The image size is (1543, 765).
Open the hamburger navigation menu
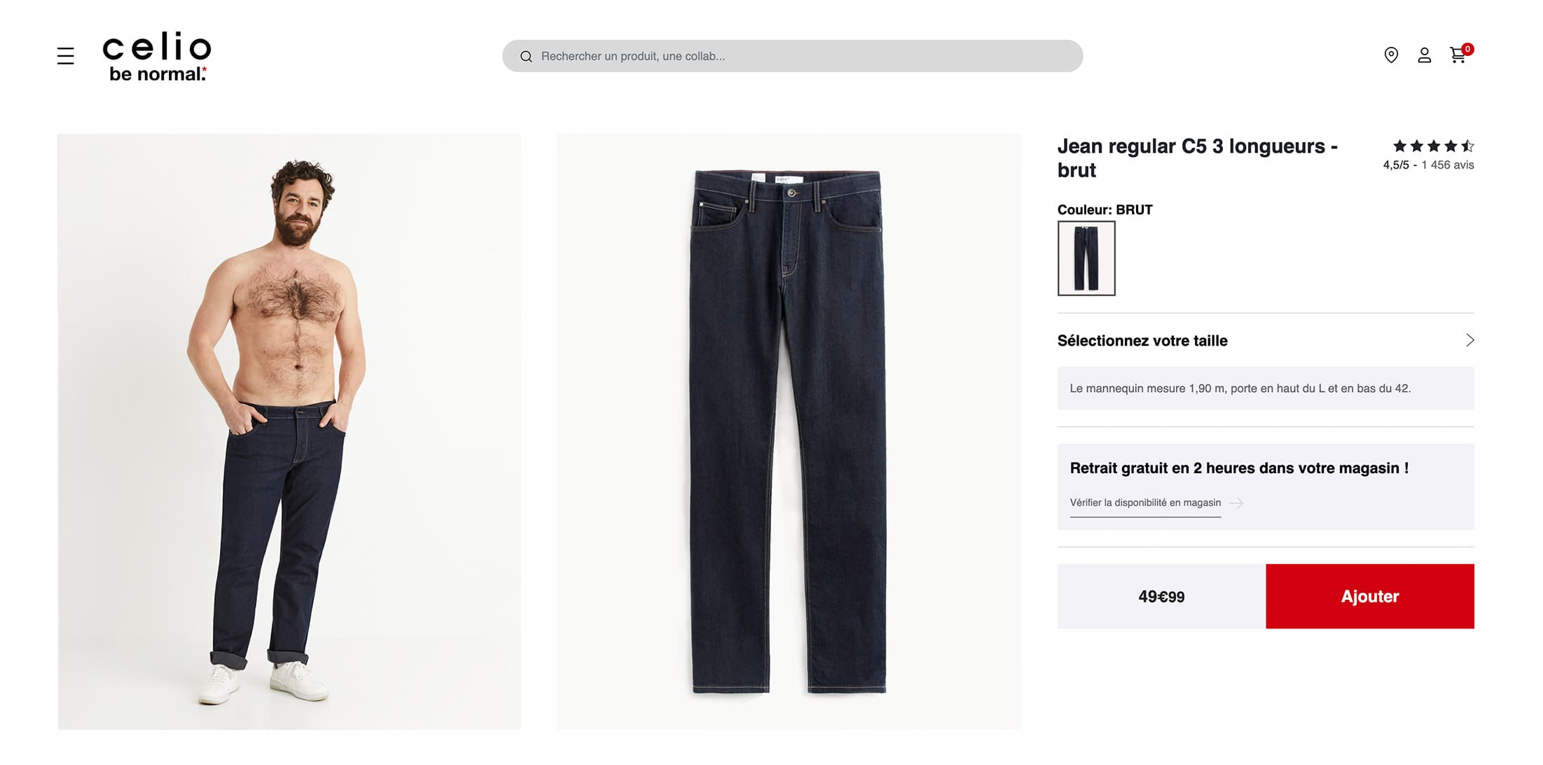coord(65,56)
